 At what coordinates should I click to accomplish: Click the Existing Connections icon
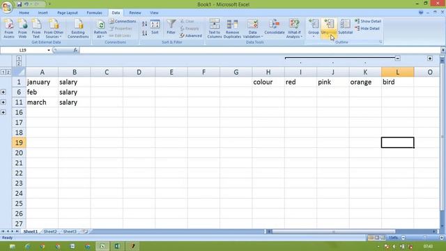[x=78, y=29]
